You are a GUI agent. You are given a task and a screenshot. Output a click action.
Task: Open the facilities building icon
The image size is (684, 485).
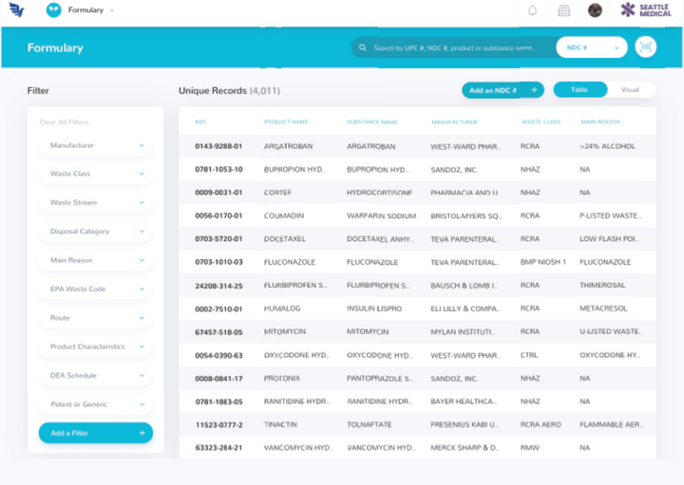pyautogui.click(x=564, y=10)
